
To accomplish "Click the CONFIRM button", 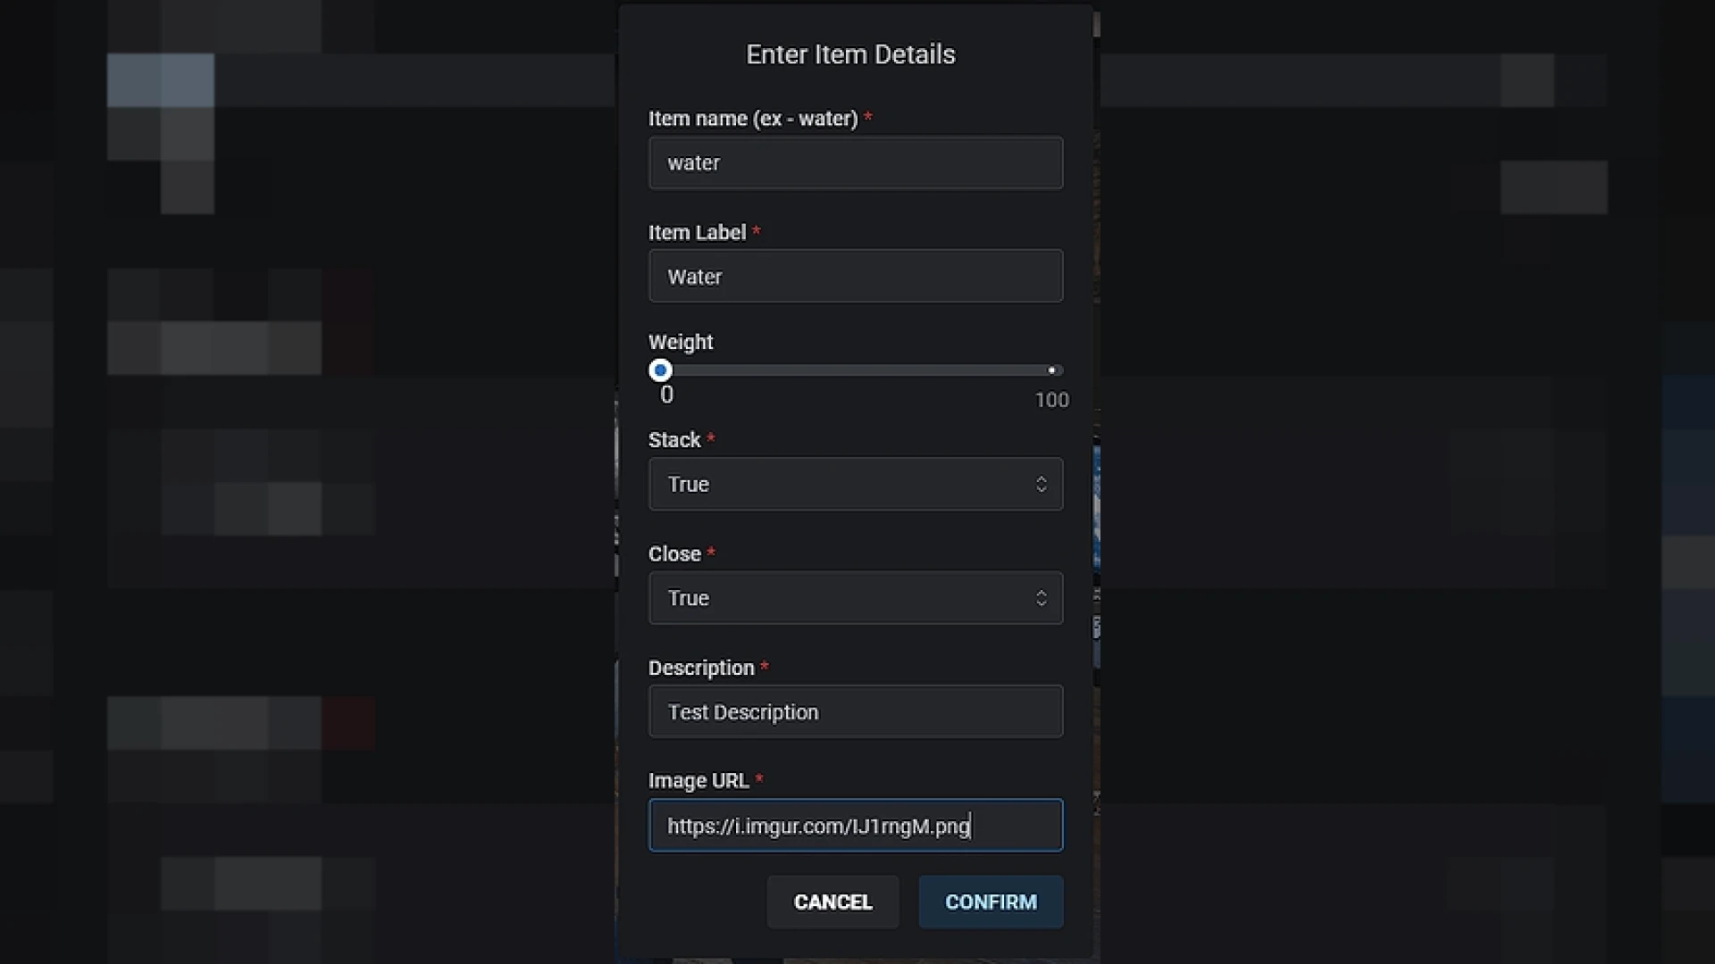I will click(x=991, y=902).
